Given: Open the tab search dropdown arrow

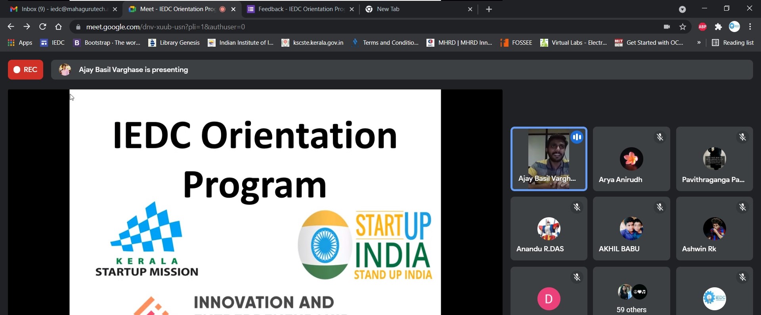Looking at the screenshot, I should pos(682,9).
